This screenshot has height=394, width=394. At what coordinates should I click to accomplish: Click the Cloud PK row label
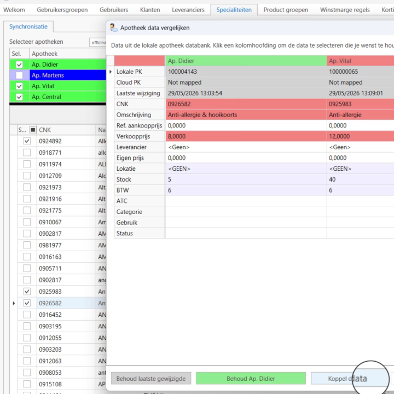click(140, 83)
